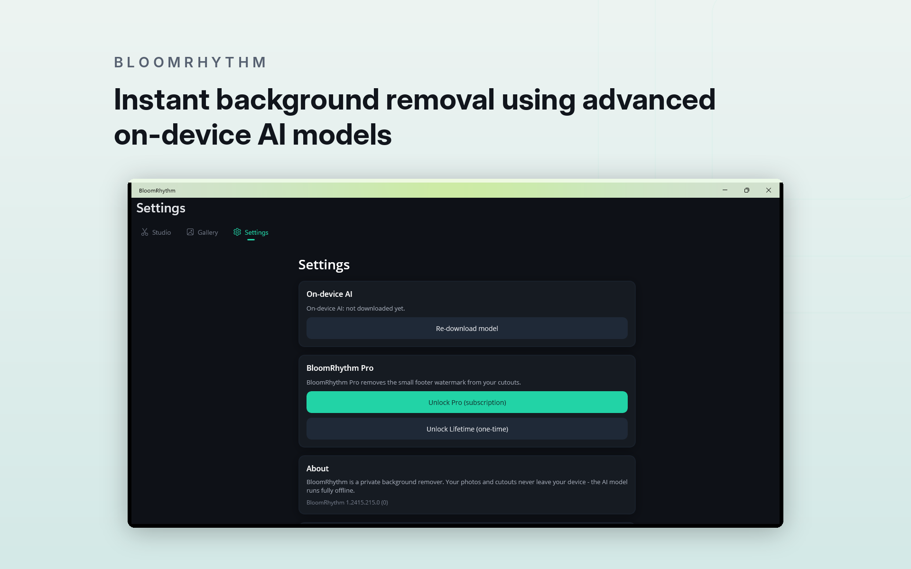Screen dimensions: 911x569
Task: Open the Studio tab
Action: 156,232
